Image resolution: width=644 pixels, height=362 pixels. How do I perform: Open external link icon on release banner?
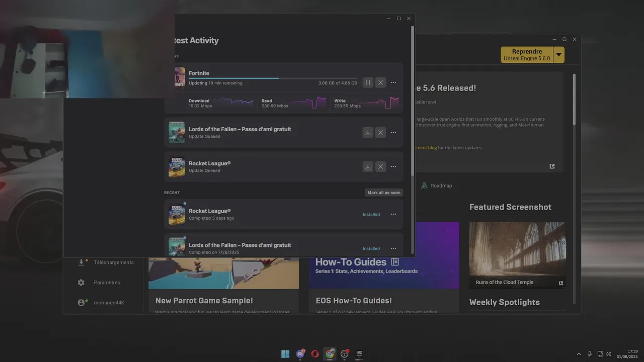point(552,166)
